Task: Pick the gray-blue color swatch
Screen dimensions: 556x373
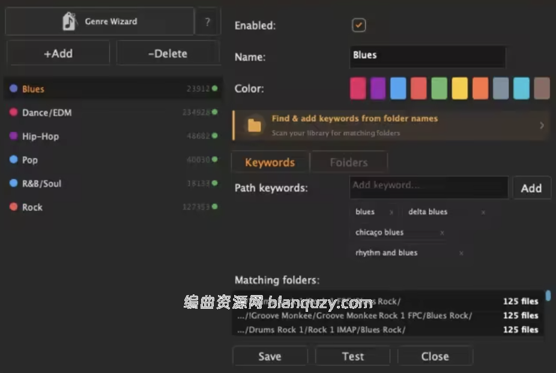Action: [501, 88]
